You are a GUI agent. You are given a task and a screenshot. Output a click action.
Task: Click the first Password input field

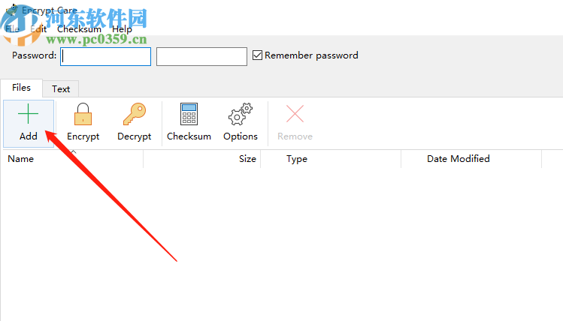pyautogui.click(x=106, y=56)
